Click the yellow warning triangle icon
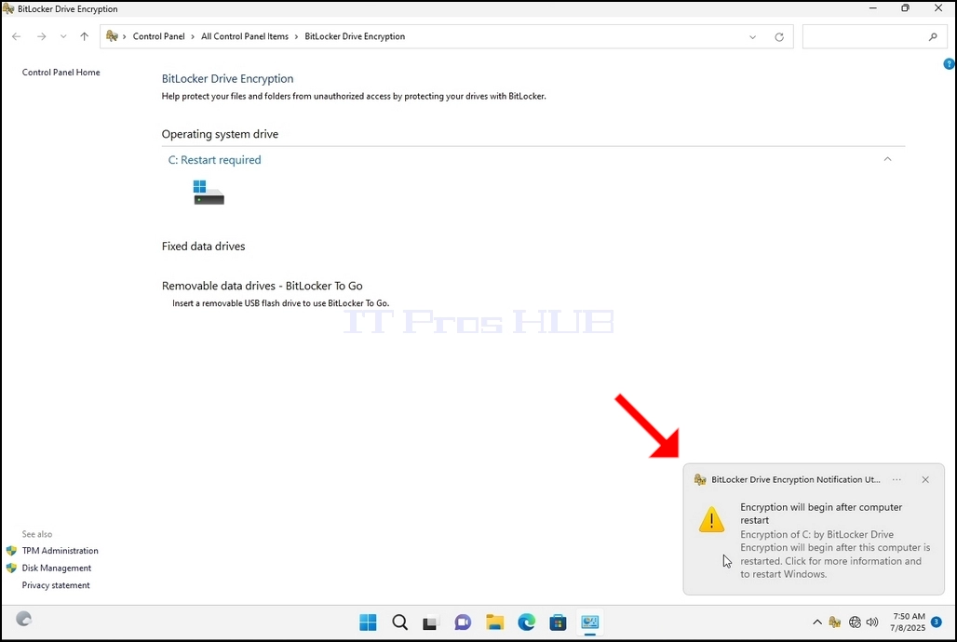957x642 pixels. pos(711,519)
